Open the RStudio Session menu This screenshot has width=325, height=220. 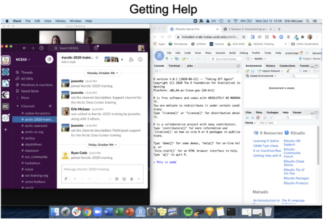pyautogui.click(x=220, y=53)
